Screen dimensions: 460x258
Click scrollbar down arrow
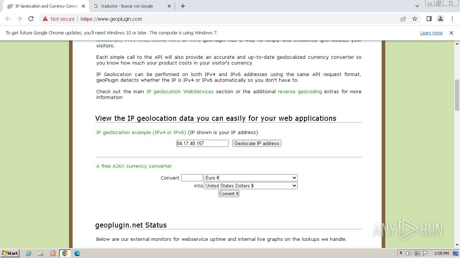point(457,245)
